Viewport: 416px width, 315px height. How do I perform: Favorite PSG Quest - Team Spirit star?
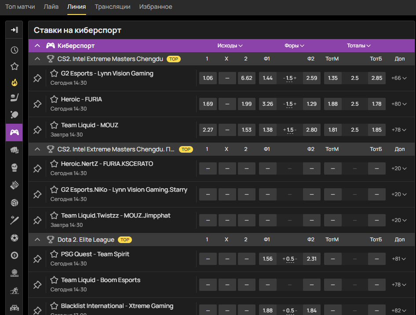(54, 254)
